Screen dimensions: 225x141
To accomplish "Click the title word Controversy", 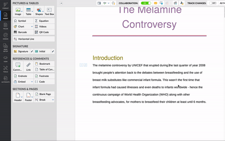I will pos(149,24).
